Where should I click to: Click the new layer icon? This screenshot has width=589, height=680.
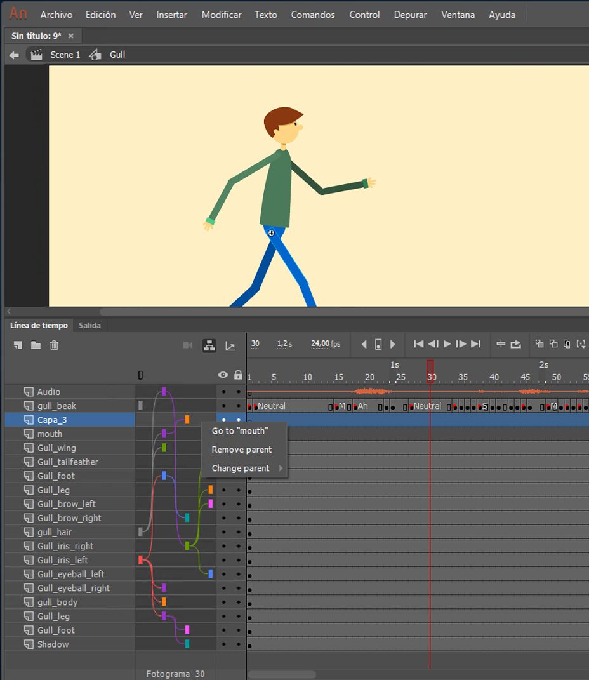(18, 345)
